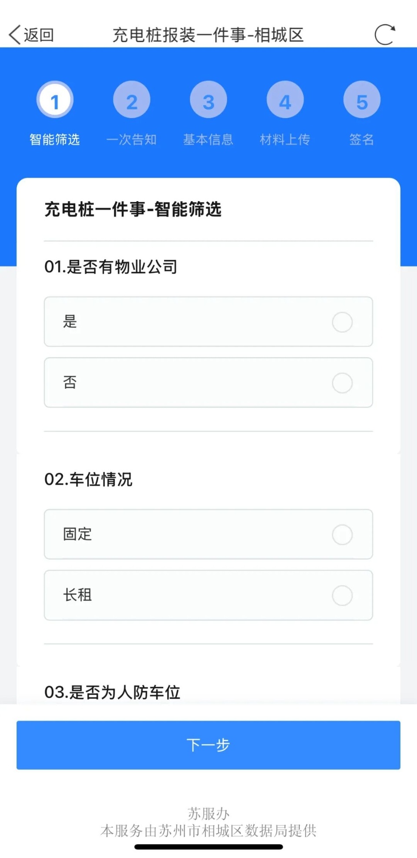The width and height of the screenshot is (417, 858).
Task: Click page title 充电桩报装一件事-相城区
Action: tap(208, 35)
